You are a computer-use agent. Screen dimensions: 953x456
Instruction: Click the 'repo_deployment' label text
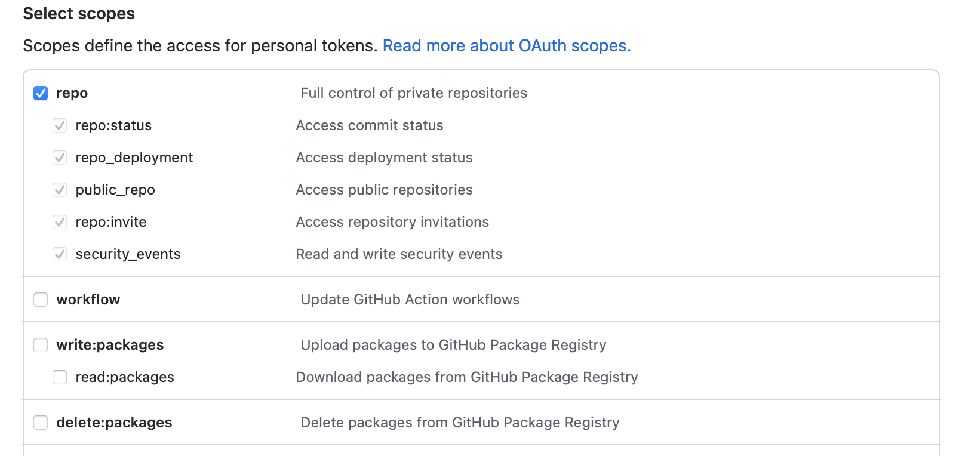pos(134,158)
